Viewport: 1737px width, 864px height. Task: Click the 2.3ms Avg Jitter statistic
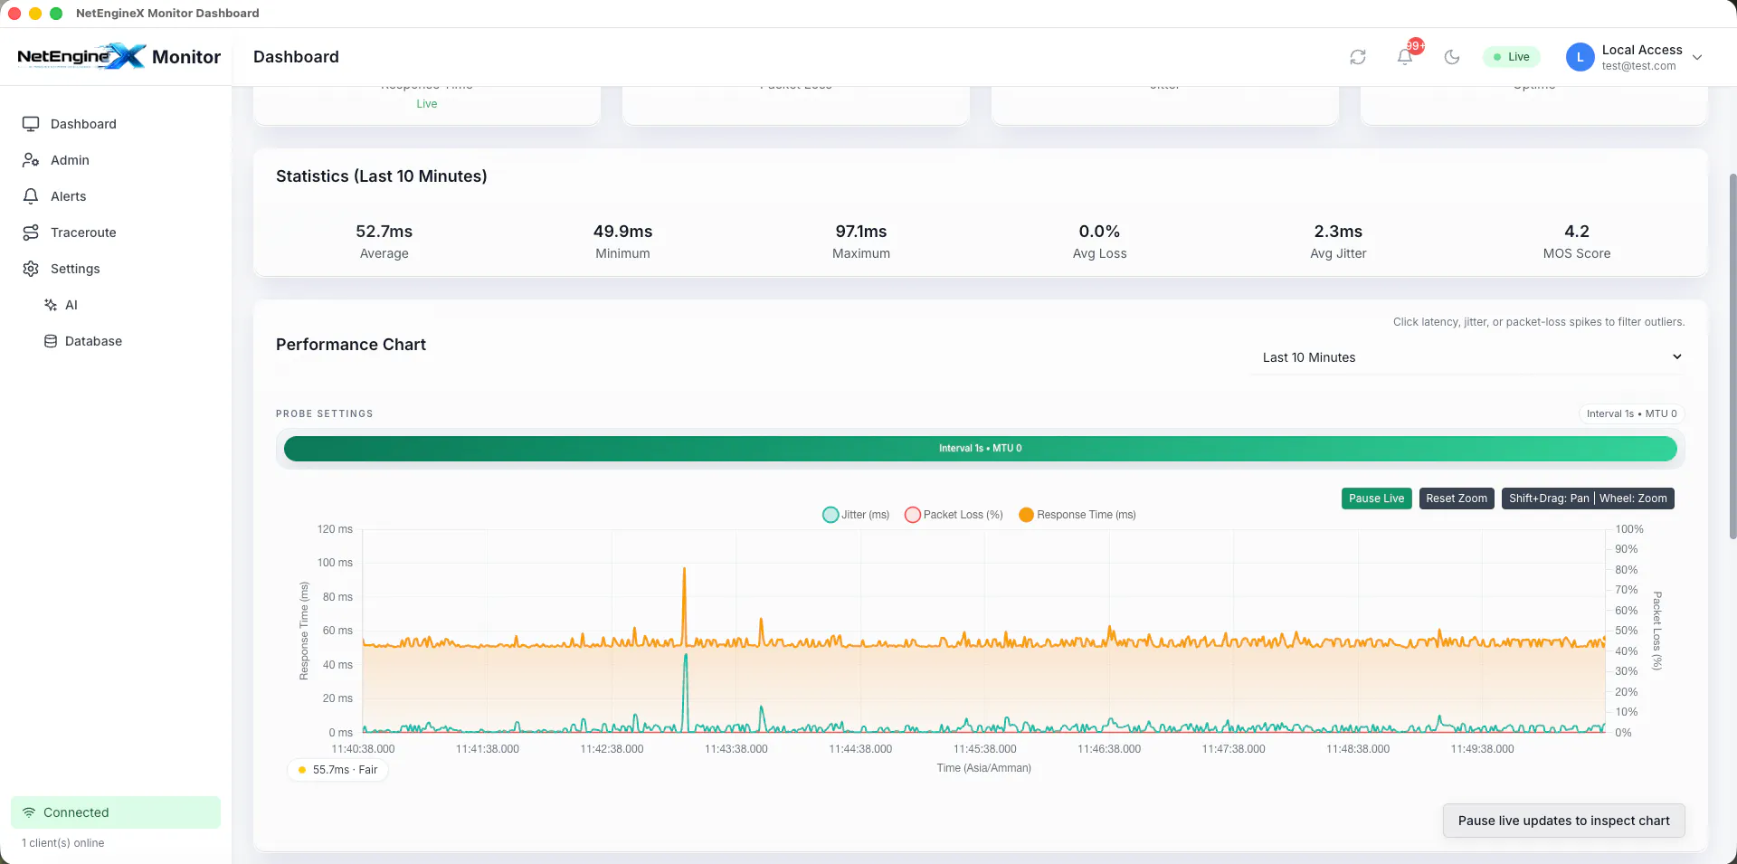(x=1339, y=242)
